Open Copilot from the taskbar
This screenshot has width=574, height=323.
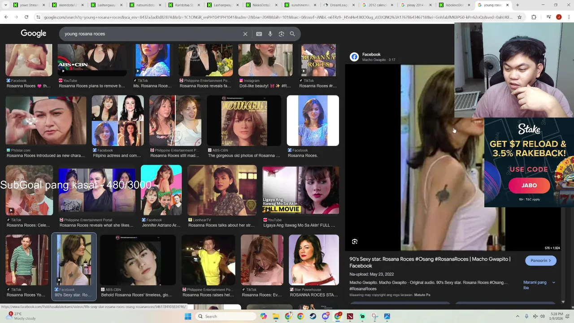[263, 316]
